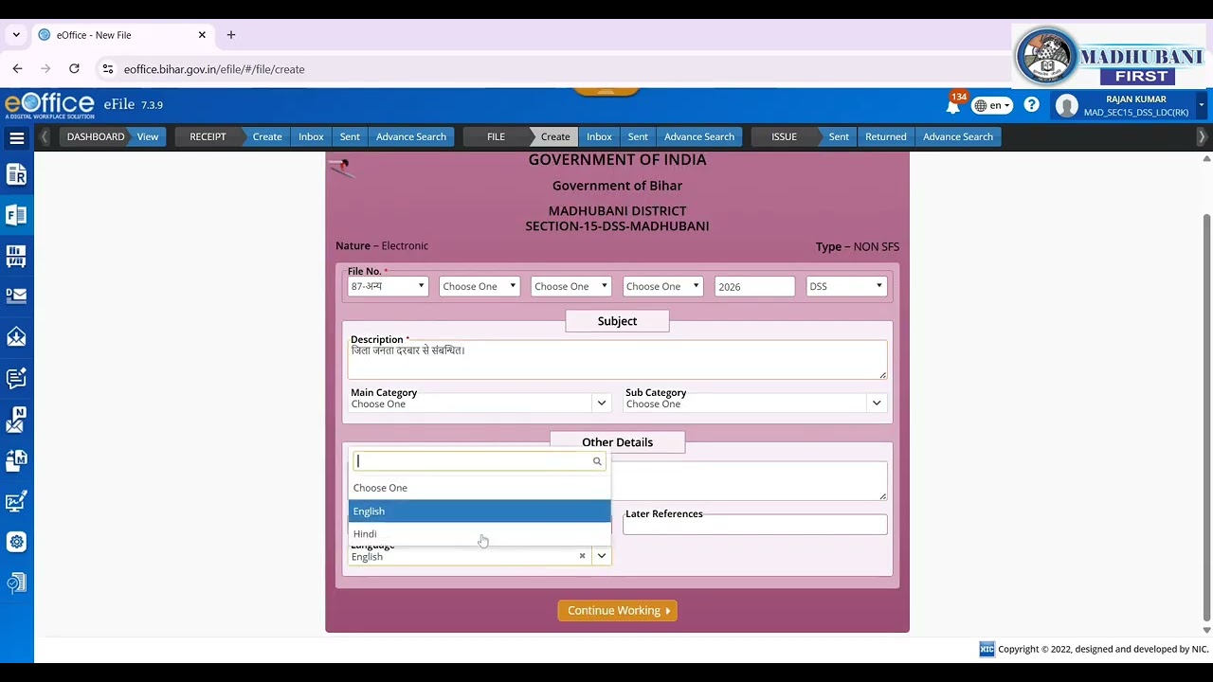1213x682 pixels.
Task: Select 'Choose One' in language list
Action: 480,488
